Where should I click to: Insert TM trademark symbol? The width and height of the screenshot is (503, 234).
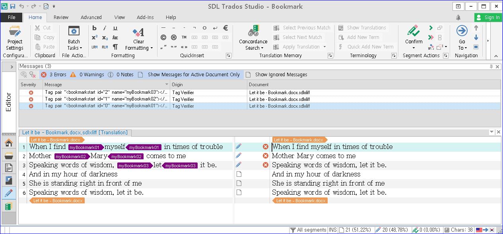184,37
